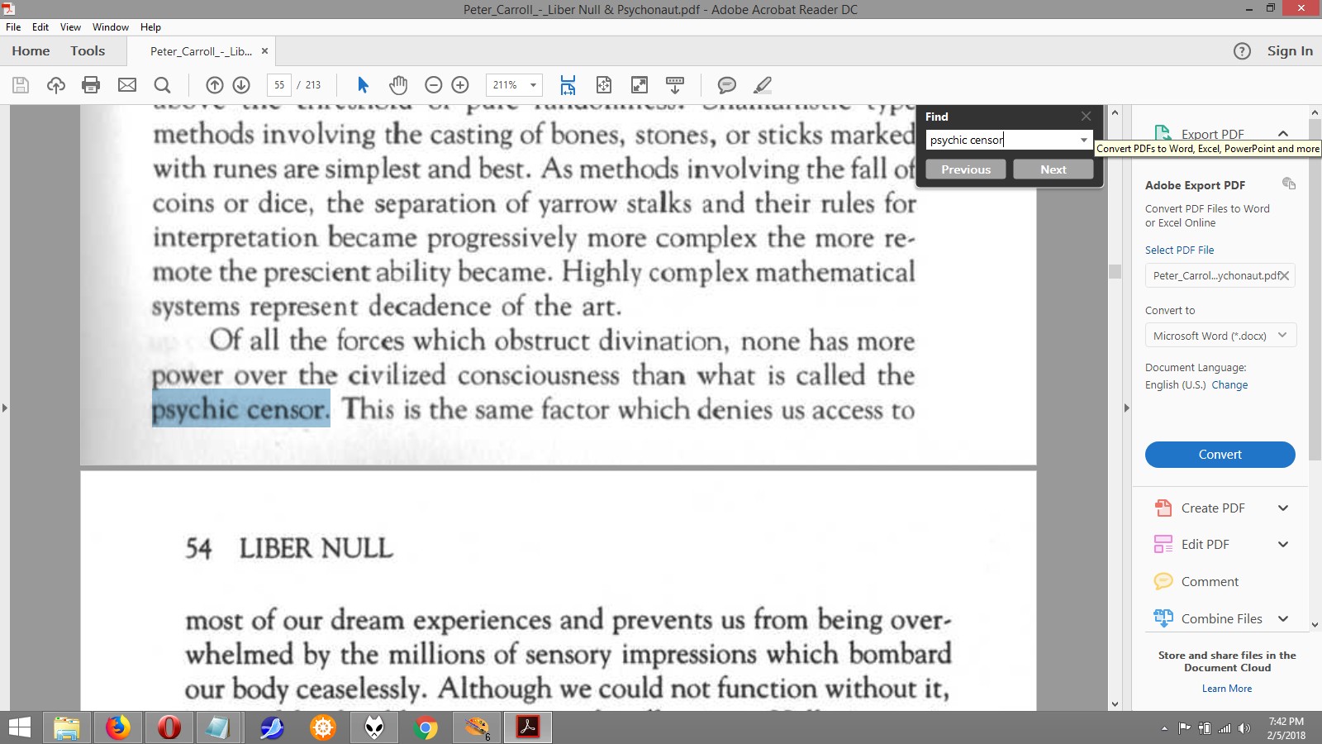Open the Microsoft Word format dropdown
Viewport: 1322px width, 744px height.
click(x=1220, y=336)
